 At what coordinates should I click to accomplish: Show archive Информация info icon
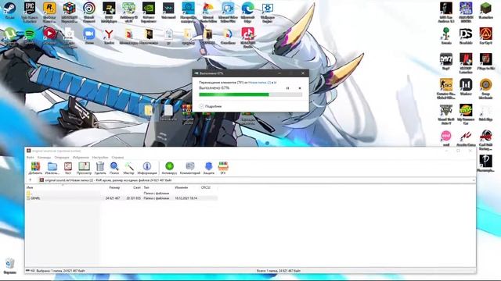147,168
